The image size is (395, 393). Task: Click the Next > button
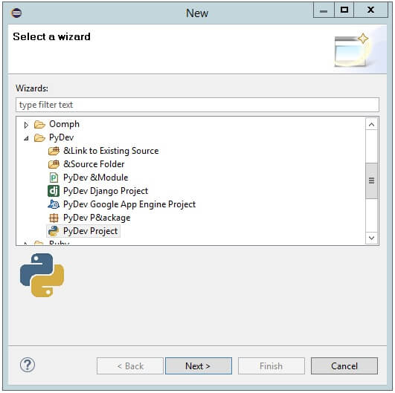click(199, 366)
